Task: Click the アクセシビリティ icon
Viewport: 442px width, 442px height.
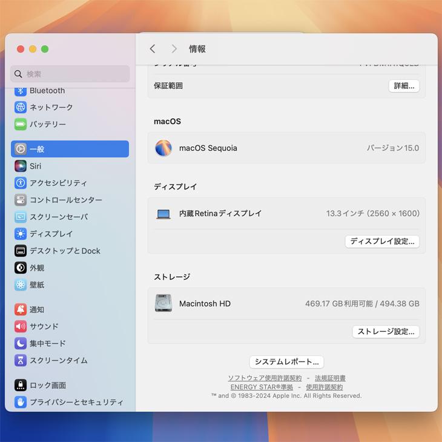Action: tap(21, 183)
